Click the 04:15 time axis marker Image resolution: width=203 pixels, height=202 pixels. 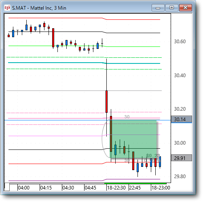point(46,188)
